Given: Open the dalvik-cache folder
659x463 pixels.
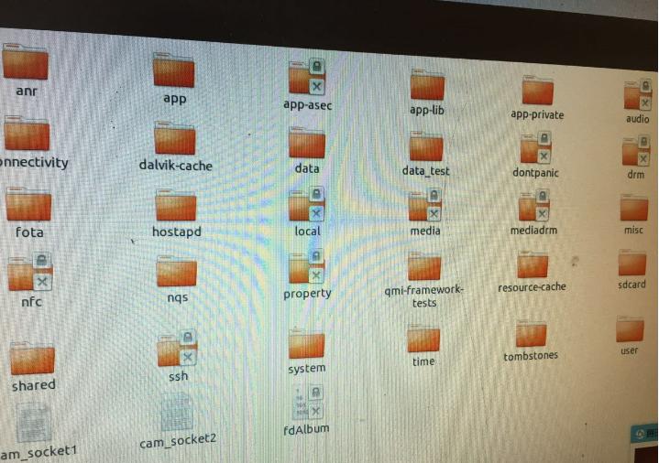Looking at the screenshot, I should click(174, 138).
